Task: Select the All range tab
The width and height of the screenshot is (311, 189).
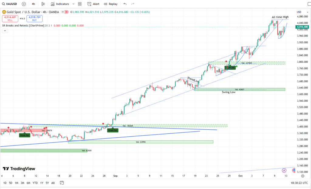Action: point(53,183)
